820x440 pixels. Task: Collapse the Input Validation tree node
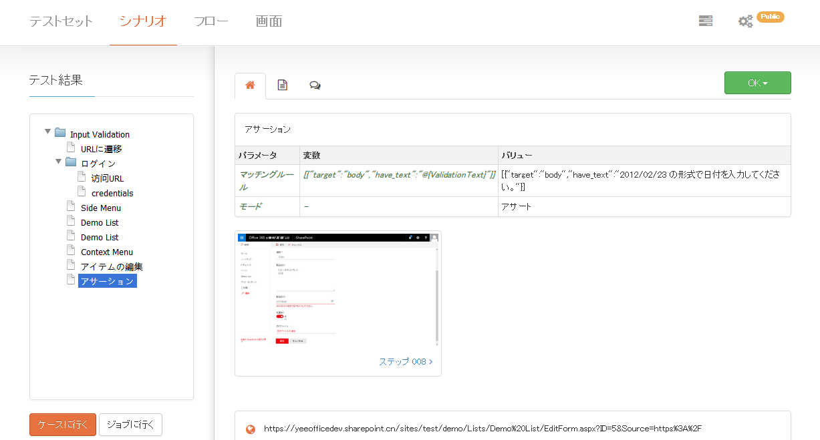pyautogui.click(x=47, y=132)
